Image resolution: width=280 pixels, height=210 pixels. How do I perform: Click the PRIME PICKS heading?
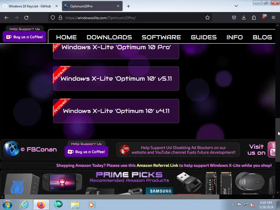[x=129, y=175]
